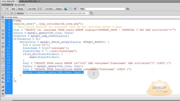
Task: Expand all collapsed code sections
Action: click(x=3, y=38)
